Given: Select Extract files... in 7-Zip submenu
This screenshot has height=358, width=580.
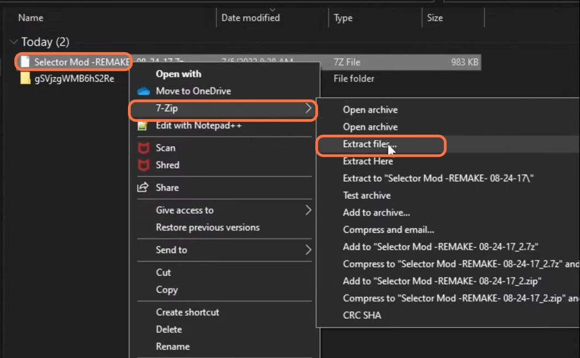Looking at the screenshot, I should 369,144.
